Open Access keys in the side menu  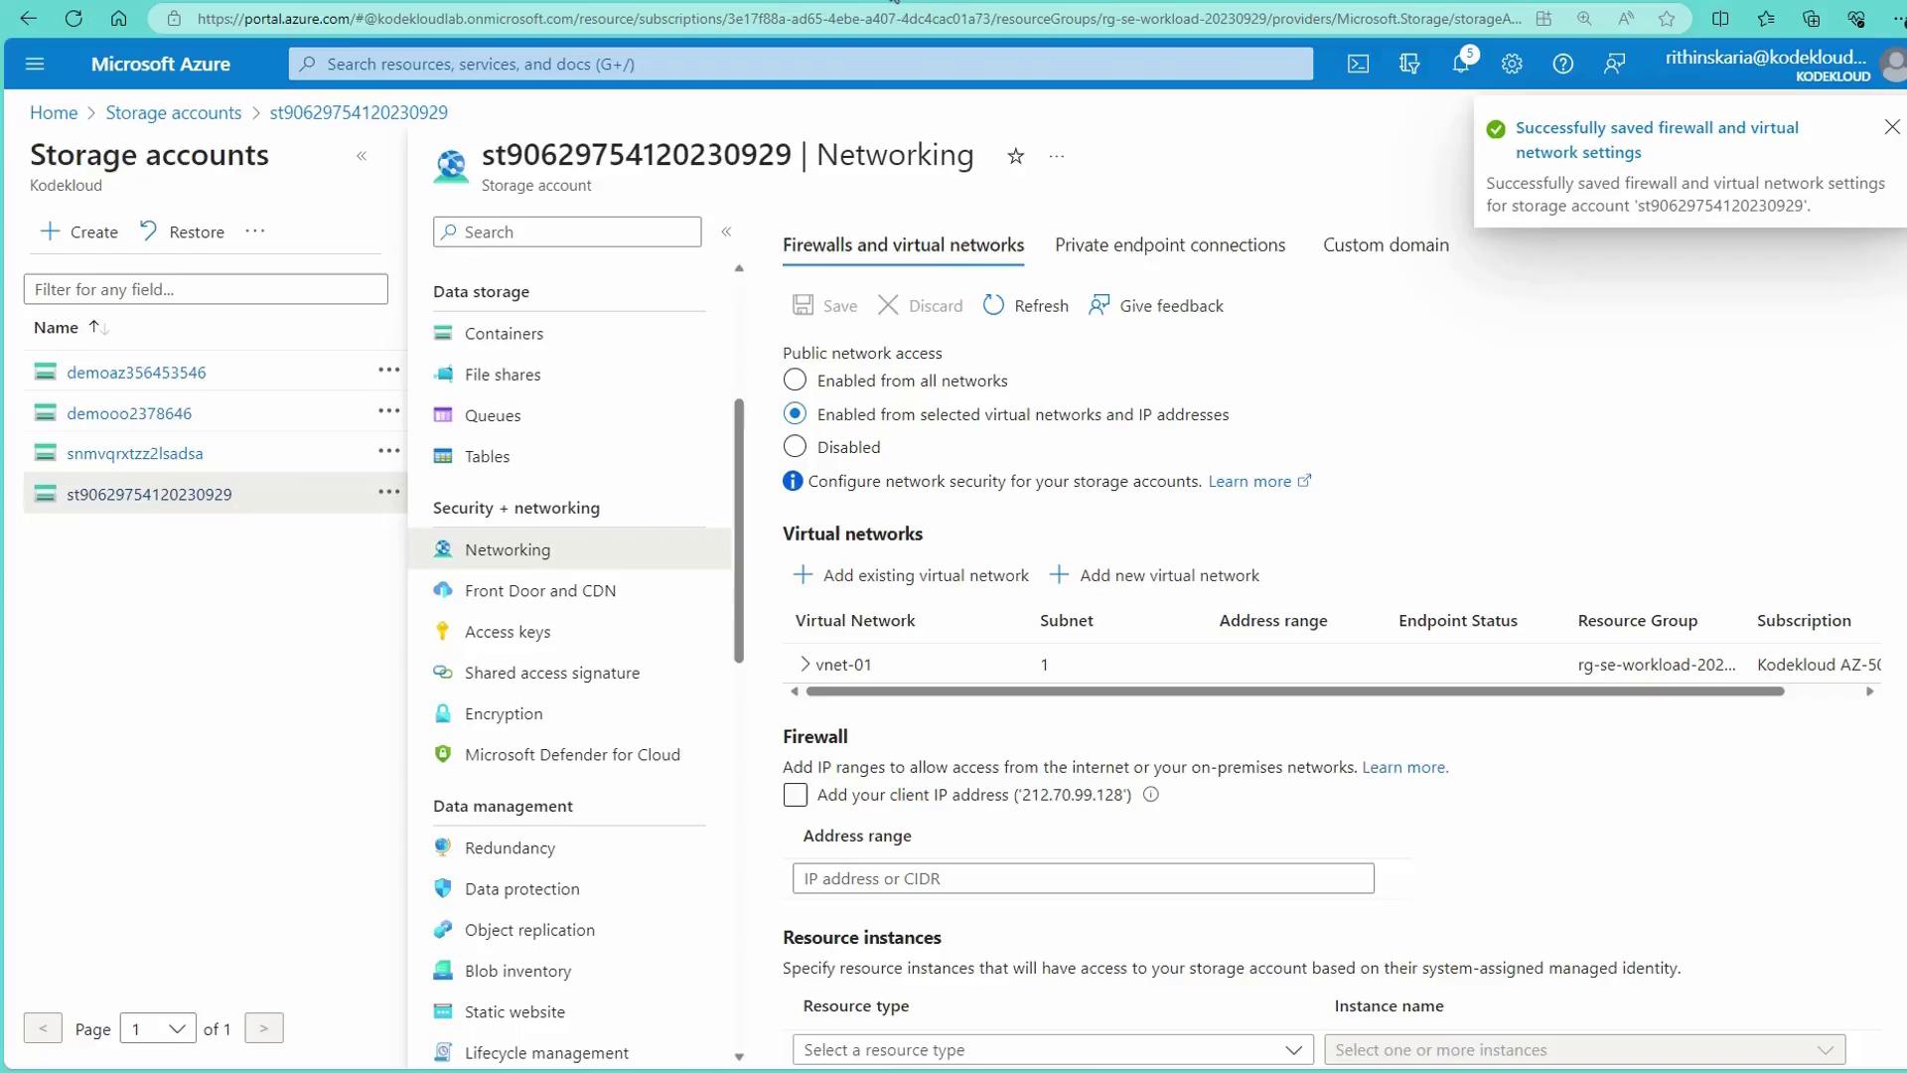coord(507,632)
